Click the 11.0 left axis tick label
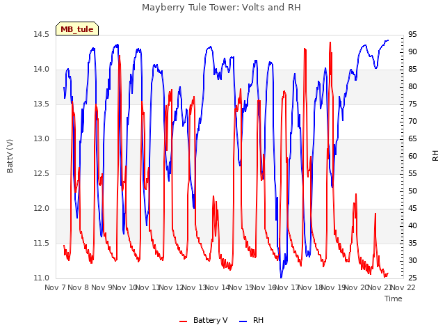Screen dimensions: 445x334 (x=42, y=278)
